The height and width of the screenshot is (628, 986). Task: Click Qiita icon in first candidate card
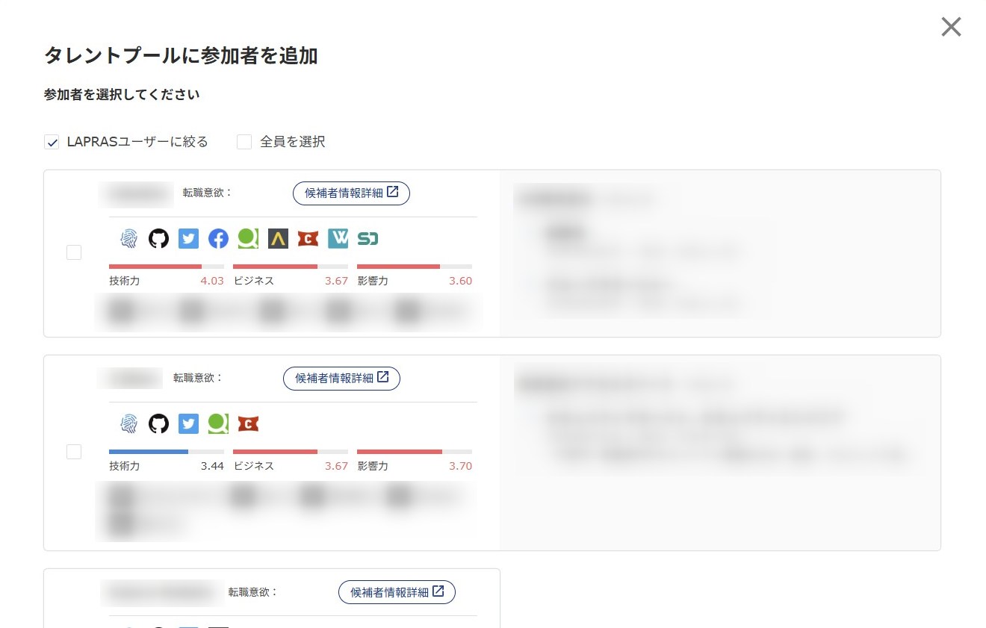click(248, 239)
